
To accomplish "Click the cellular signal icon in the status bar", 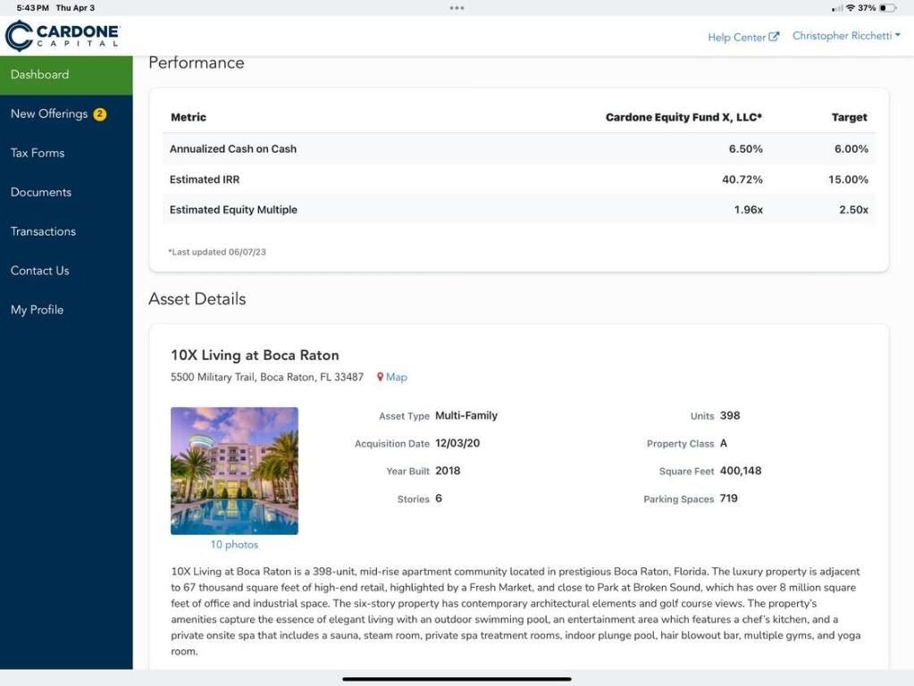I will point(838,6).
